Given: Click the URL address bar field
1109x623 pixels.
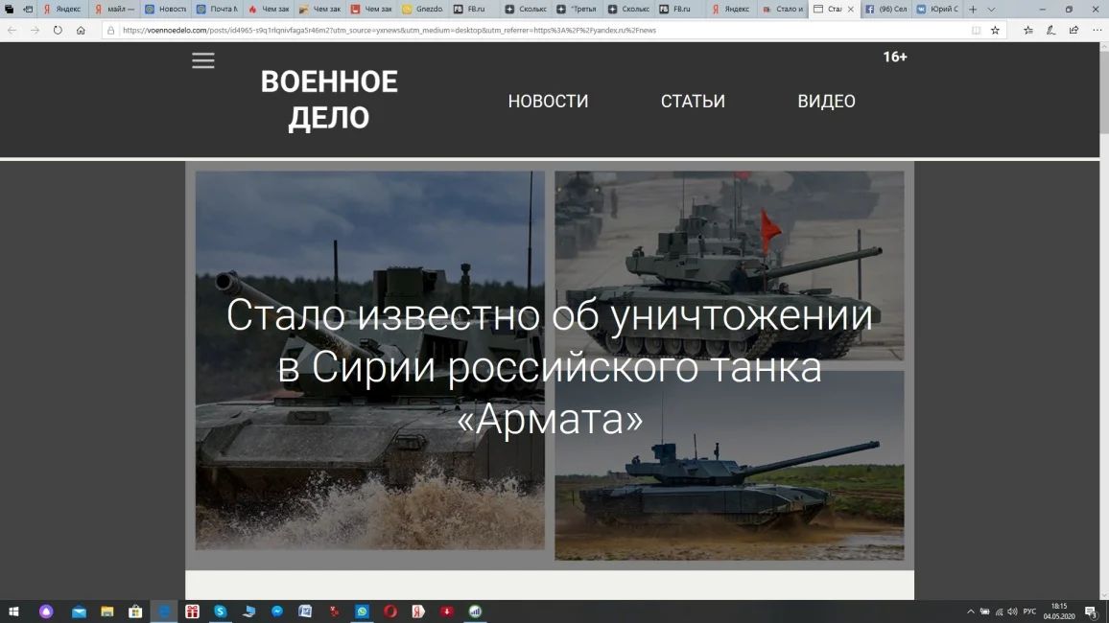Looking at the screenshot, I should tap(537, 30).
